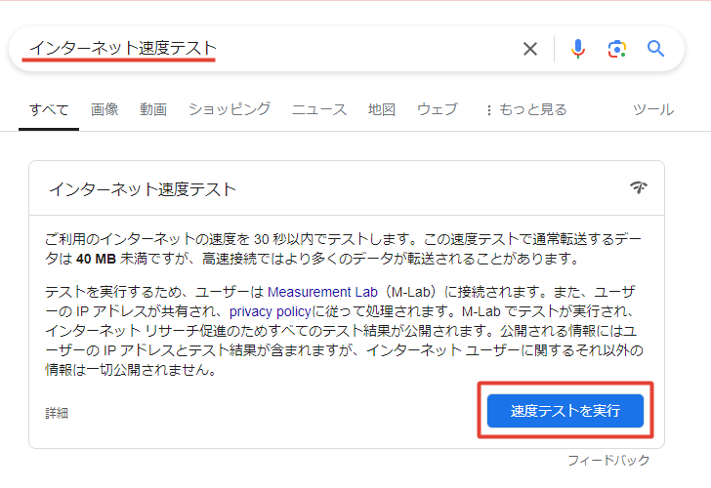Clear the search box with the X icon
Viewport: 711px width, 488px height.
click(x=530, y=49)
